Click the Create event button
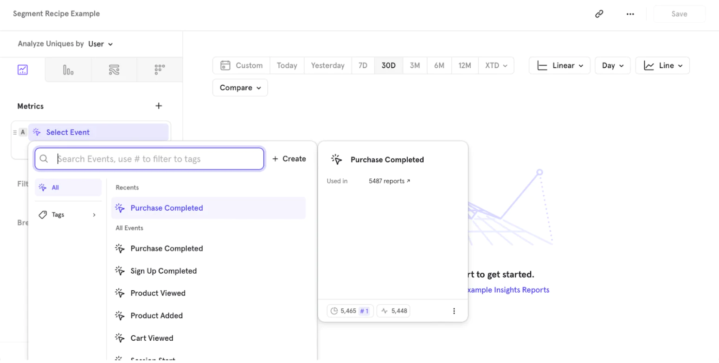The height and width of the screenshot is (363, 719). point(289,159)
